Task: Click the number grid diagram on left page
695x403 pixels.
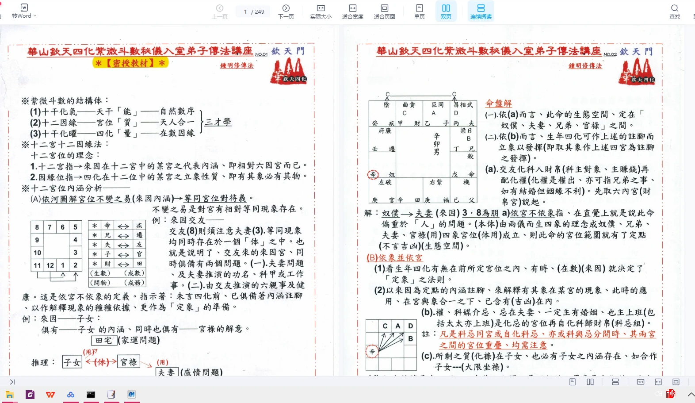Action: [56, 246]
